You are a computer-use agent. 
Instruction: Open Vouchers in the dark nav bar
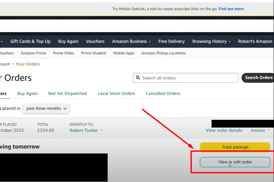click(x=95, y=41)
